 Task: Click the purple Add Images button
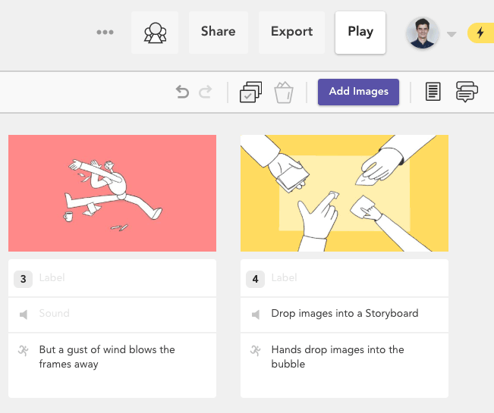point(358,92)
